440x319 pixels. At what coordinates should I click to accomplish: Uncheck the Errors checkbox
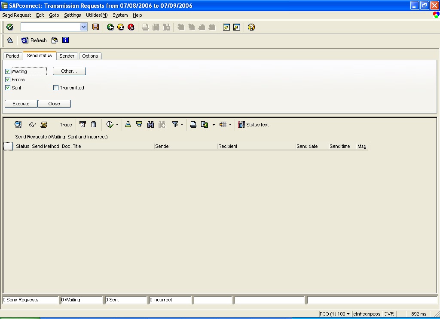pyautogui.click(x=8, y=80)
